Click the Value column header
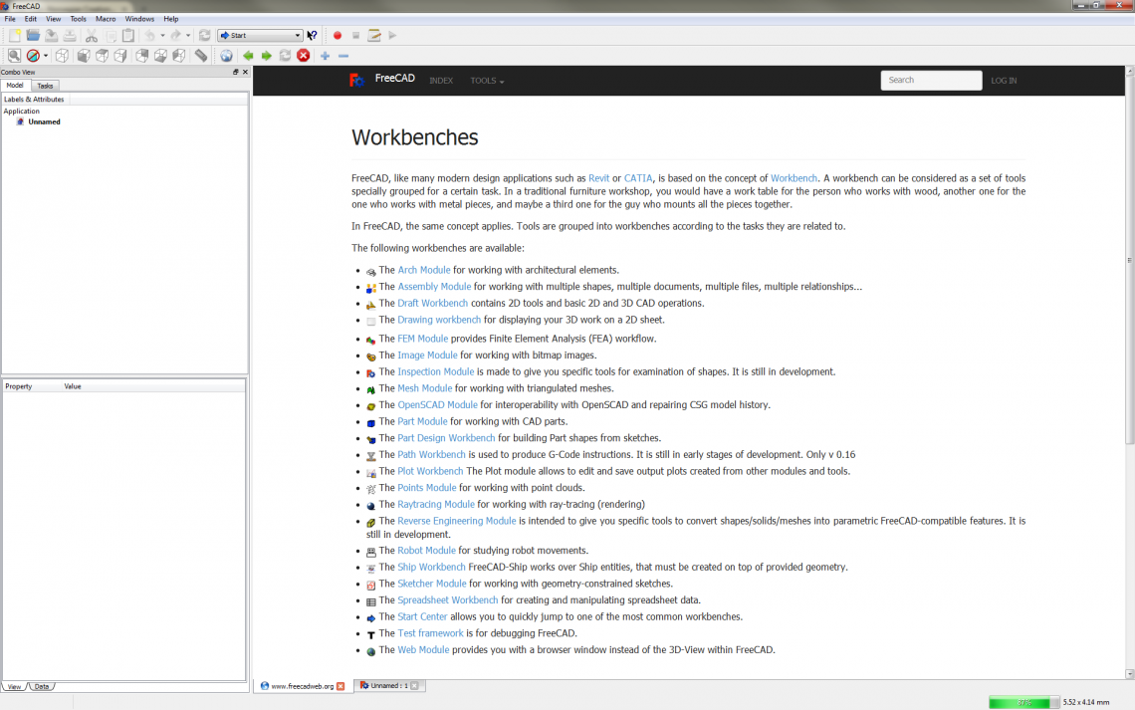Viewport: 1135px width, 710px height. 73,386
